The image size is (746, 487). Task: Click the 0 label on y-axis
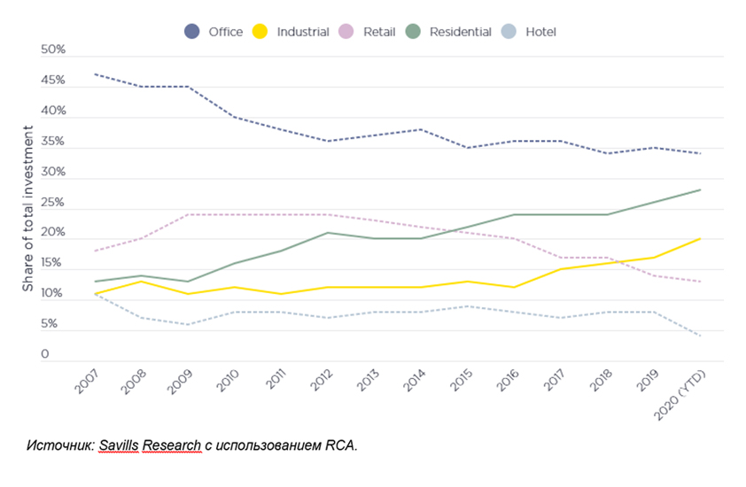(44, 354)
